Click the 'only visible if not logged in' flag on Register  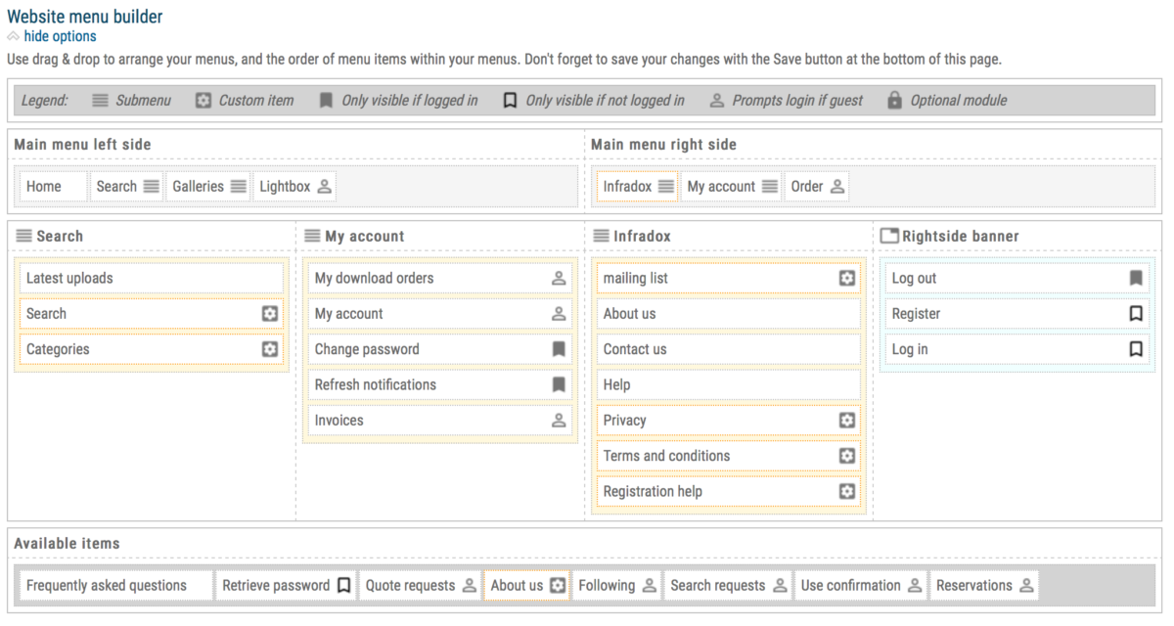point(1135,313)
